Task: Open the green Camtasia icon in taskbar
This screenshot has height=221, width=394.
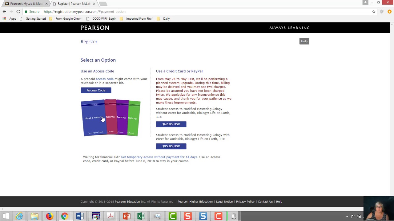Action: point(172,216)
